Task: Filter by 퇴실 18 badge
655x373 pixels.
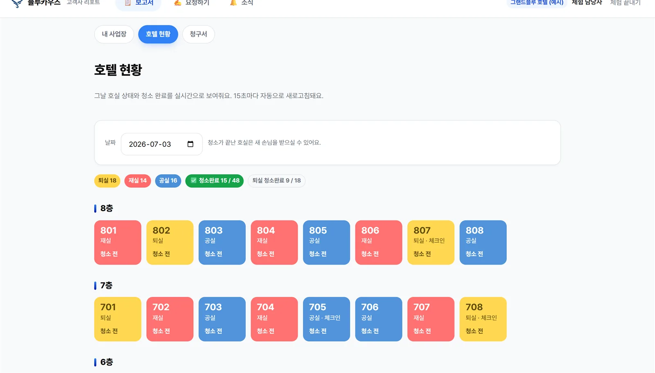Action: 107,181
